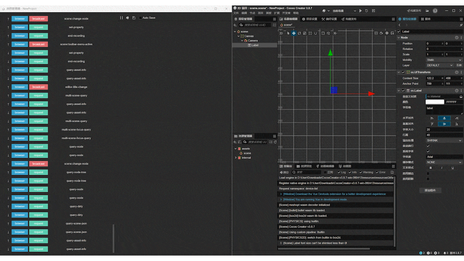Expand the Vue Devtools window log message
This screenshot has width=464, height=261.
281,194
